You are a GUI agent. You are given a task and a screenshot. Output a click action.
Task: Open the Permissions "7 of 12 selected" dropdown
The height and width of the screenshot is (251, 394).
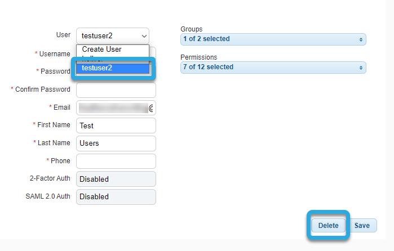(x=273, y=68)
